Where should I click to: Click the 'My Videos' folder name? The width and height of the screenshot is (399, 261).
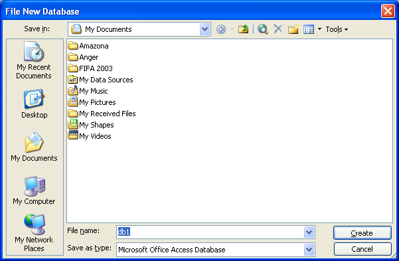(95, 136)
